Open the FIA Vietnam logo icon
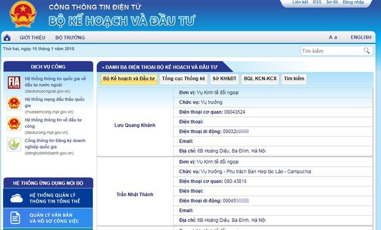Screen dimensions: 381x230 (14, 82)
